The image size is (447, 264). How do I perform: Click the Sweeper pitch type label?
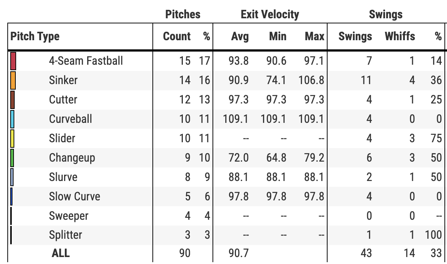pyautogui.click(x=69, y=216)
